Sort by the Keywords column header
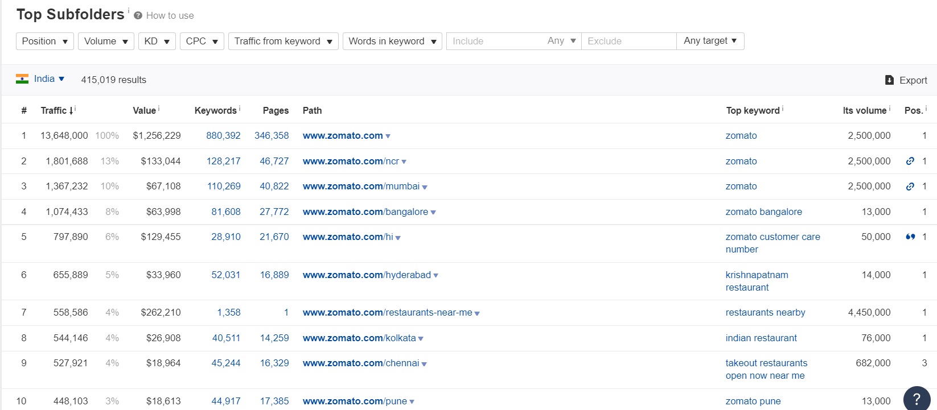The width and height of the screenshot is (937, 410). (216, 110)
